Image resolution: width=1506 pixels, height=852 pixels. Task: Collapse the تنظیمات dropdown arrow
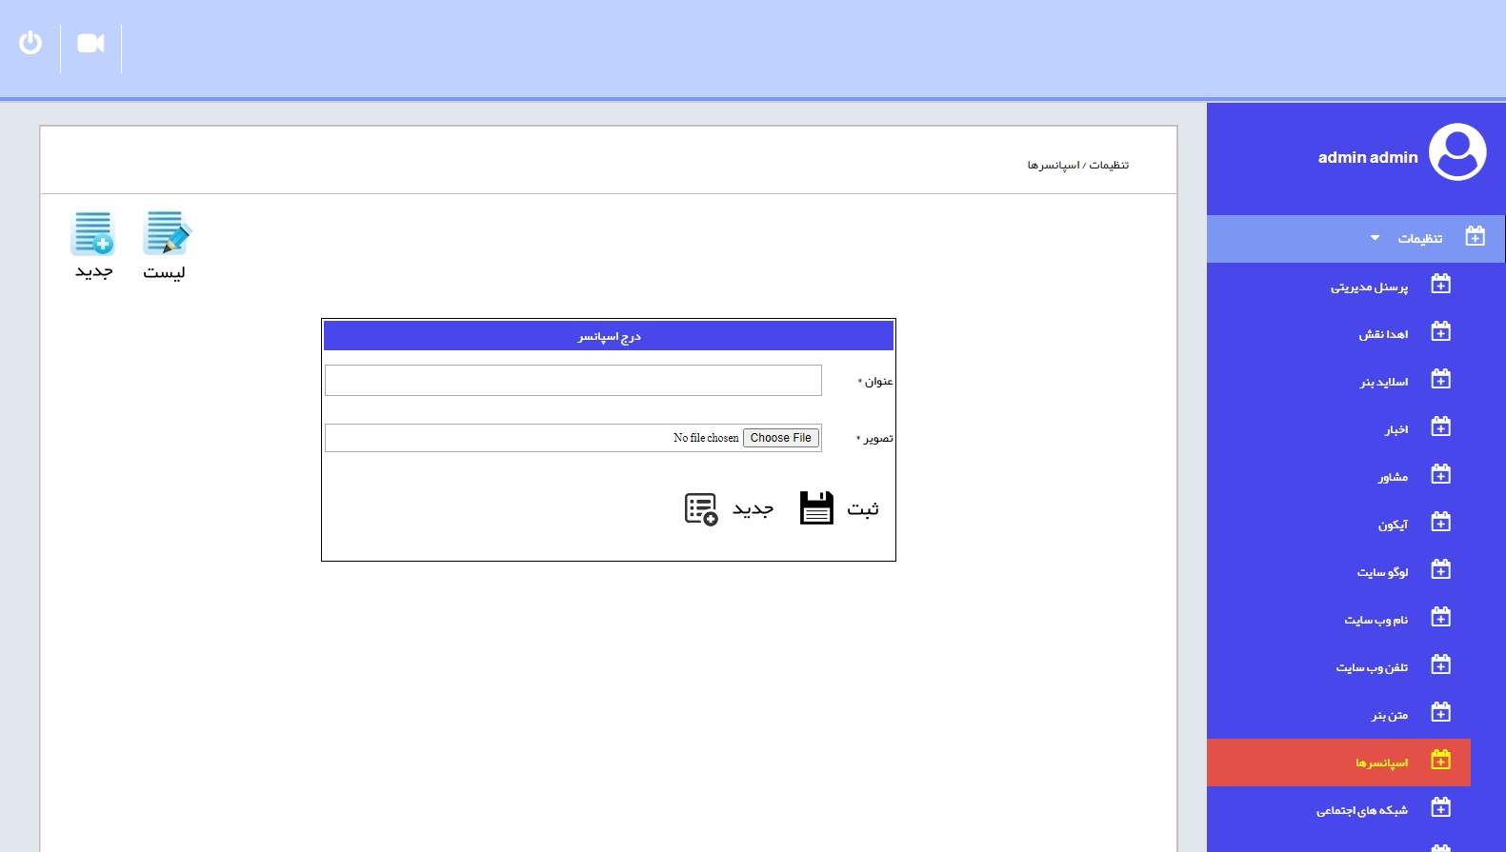click(x=1375, y=238)
